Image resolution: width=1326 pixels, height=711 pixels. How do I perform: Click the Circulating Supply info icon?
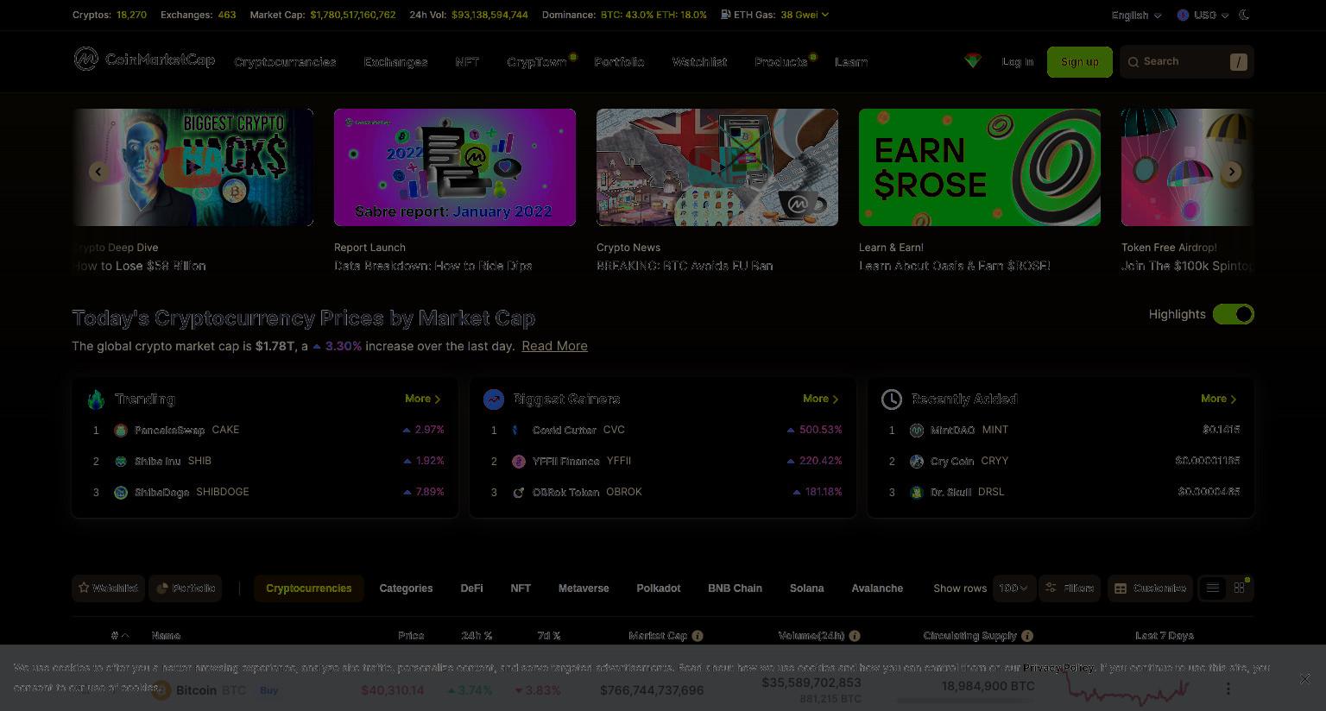[1027, 636]
